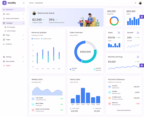Click the Menu Builder layout icon
Image resolution: width=144 pixels, height=117 pixels.
tap(4, 61)
